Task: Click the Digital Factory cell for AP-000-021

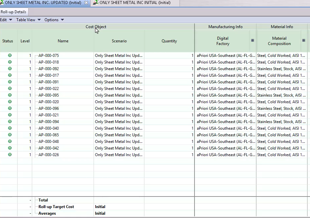Action: click(x=226, y=115)
